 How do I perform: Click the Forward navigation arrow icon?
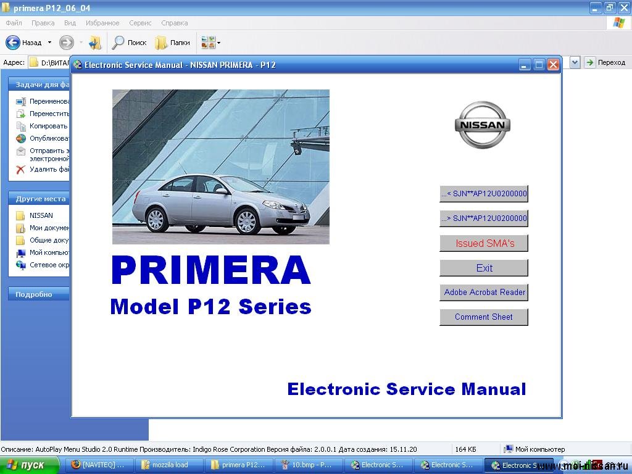coord(67,43)
